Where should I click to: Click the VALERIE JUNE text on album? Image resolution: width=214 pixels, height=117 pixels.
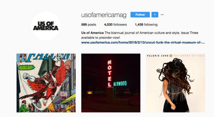tap(158, 56)
